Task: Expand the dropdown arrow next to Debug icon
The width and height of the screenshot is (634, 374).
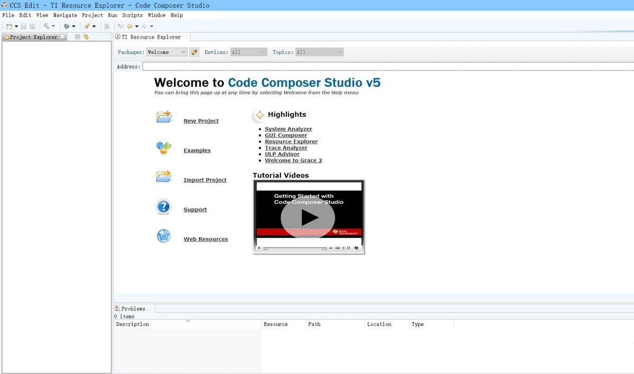Action: 73,26
